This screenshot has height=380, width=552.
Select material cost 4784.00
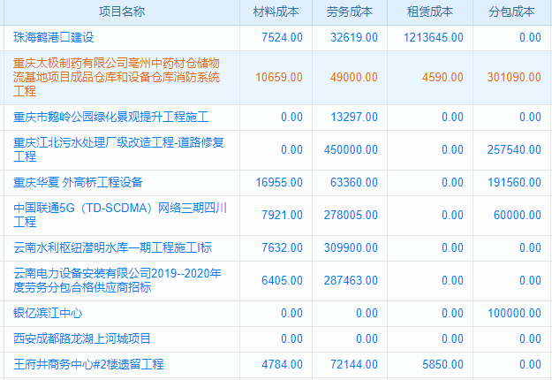click(x=282, y=364)
